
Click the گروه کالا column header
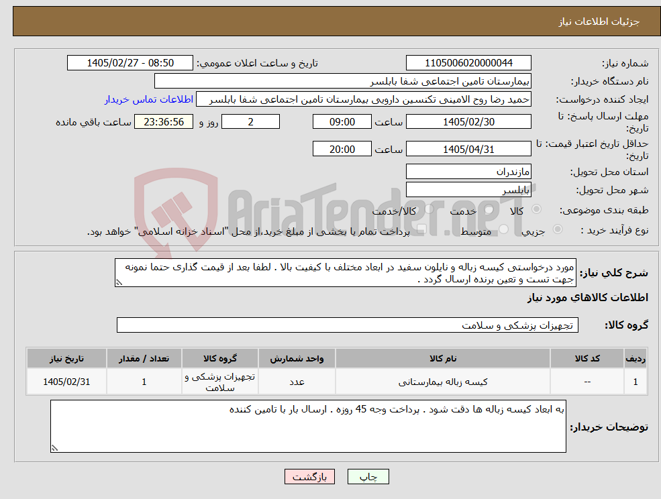pos(220,358)
